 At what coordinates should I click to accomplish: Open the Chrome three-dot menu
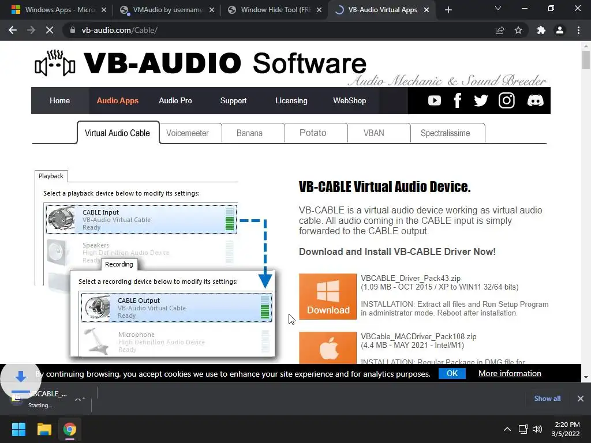[x=578, y=30]
